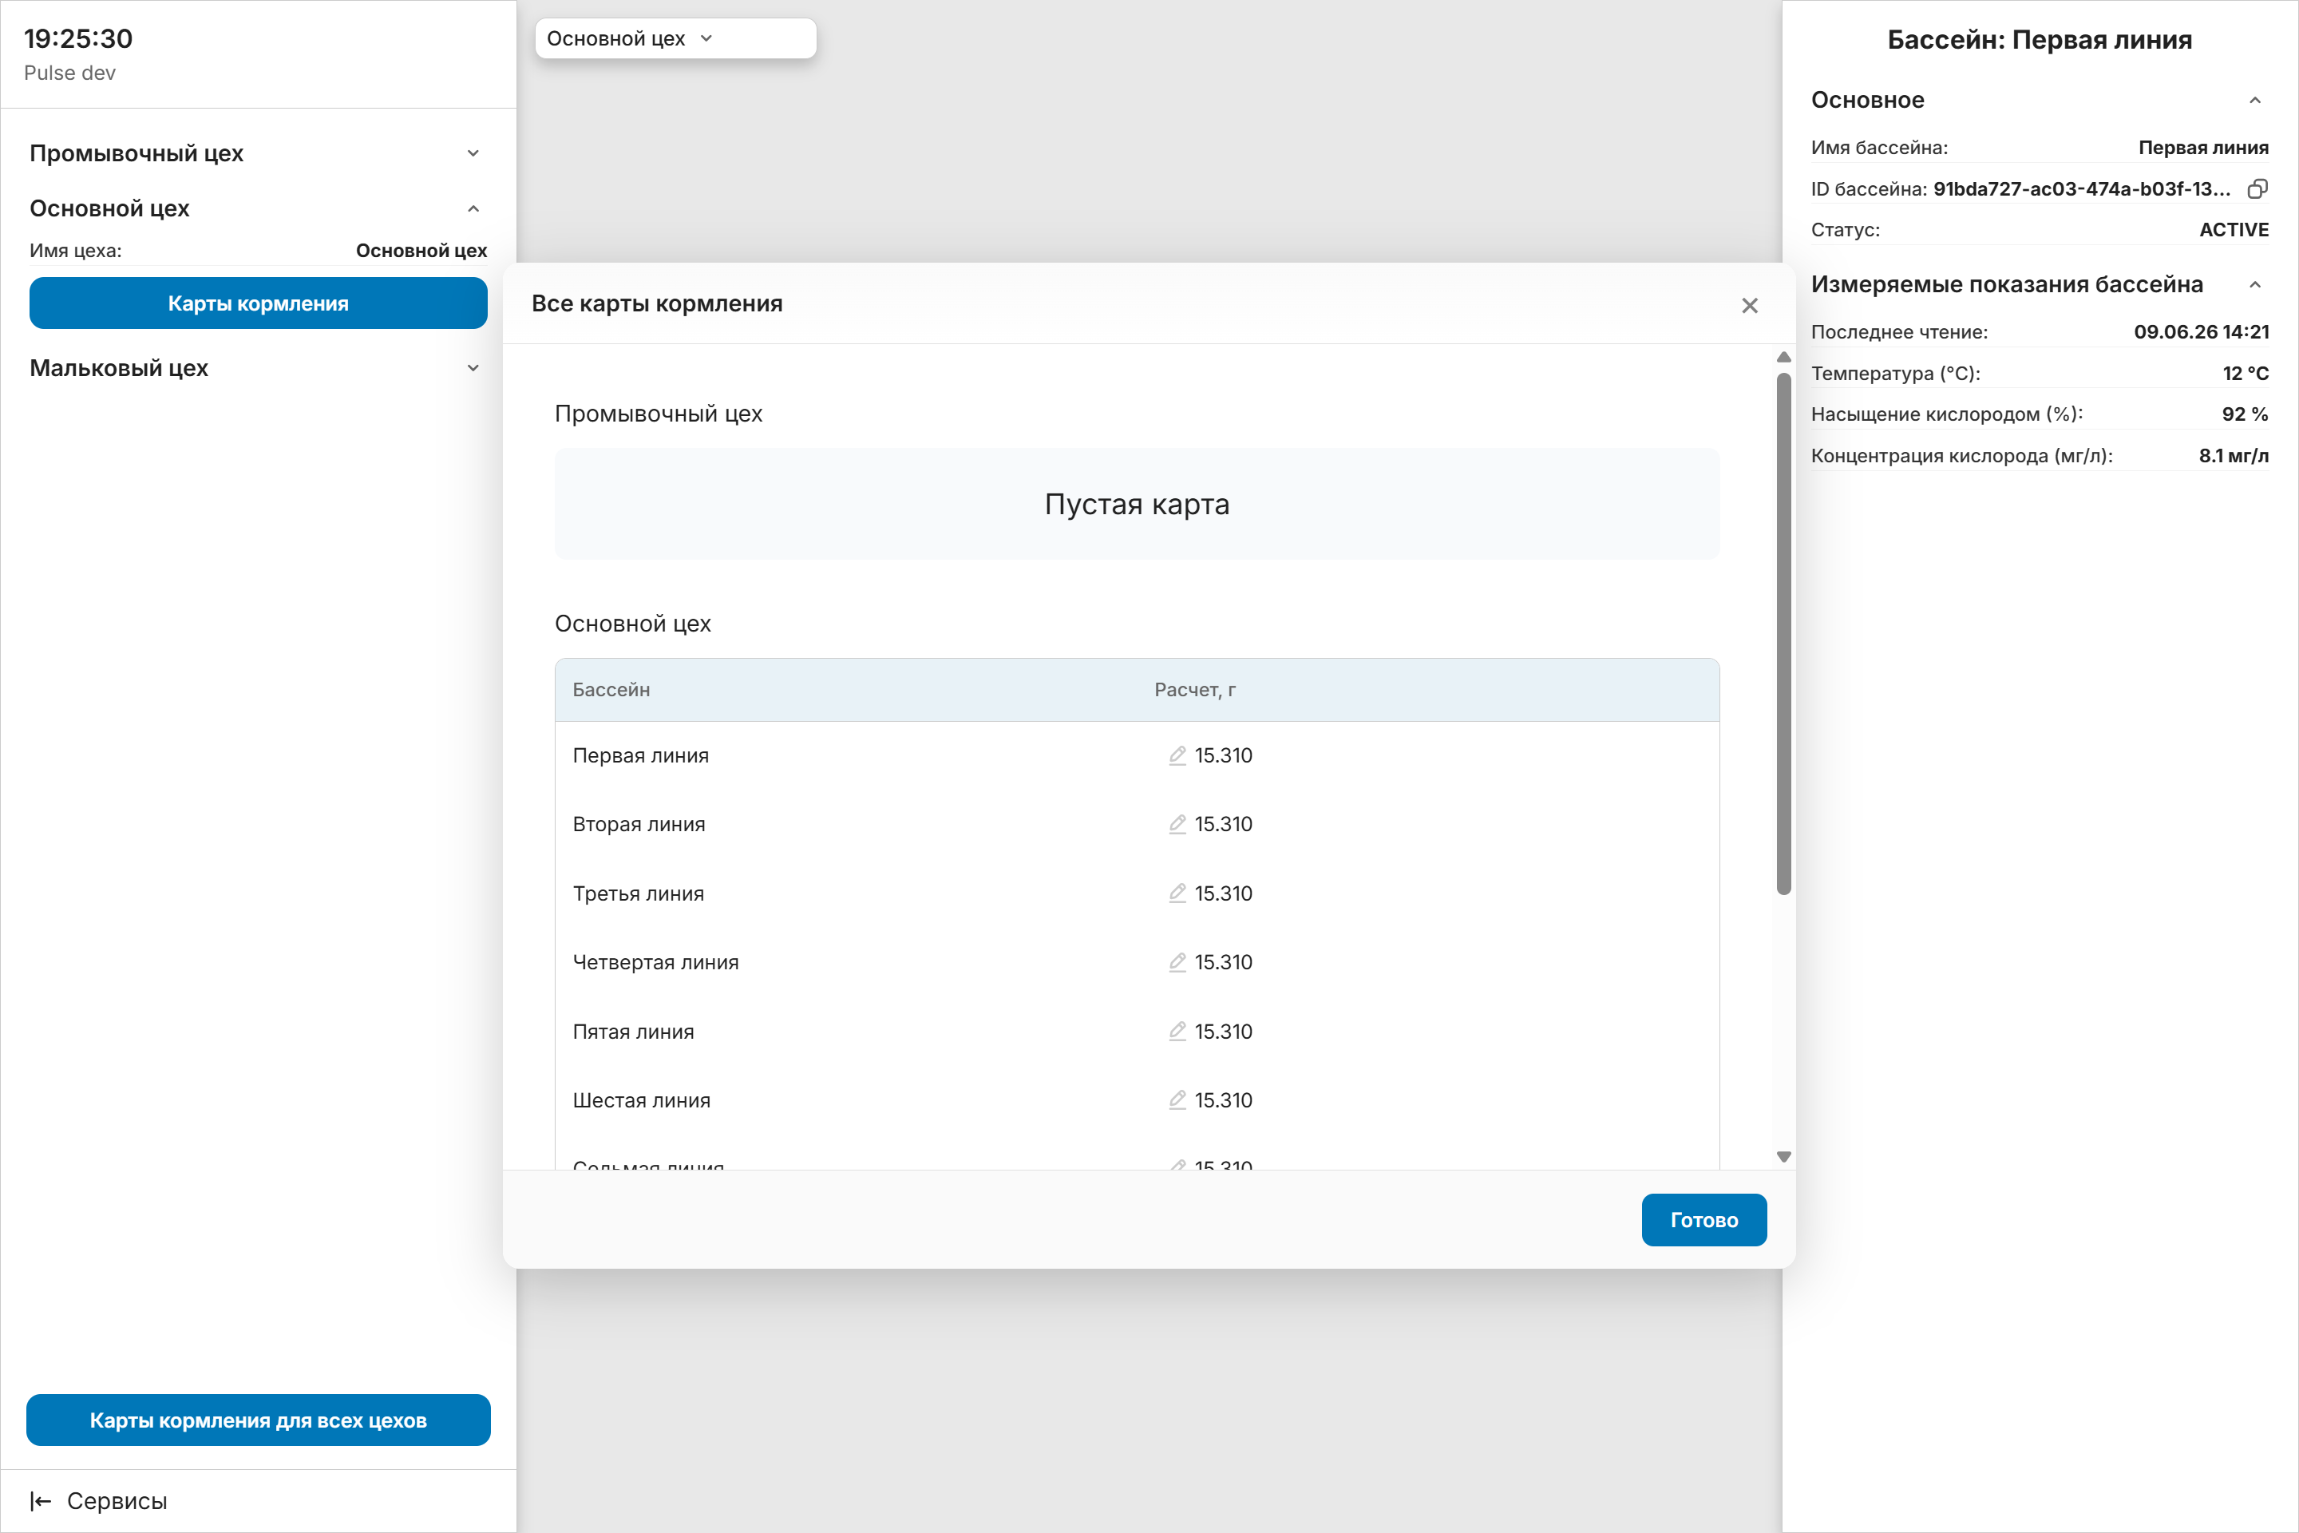Viewport: 2299px width, 1533px height.
Task: Click the dialog scrollbar up arrow
Action: pos(1784,358)
